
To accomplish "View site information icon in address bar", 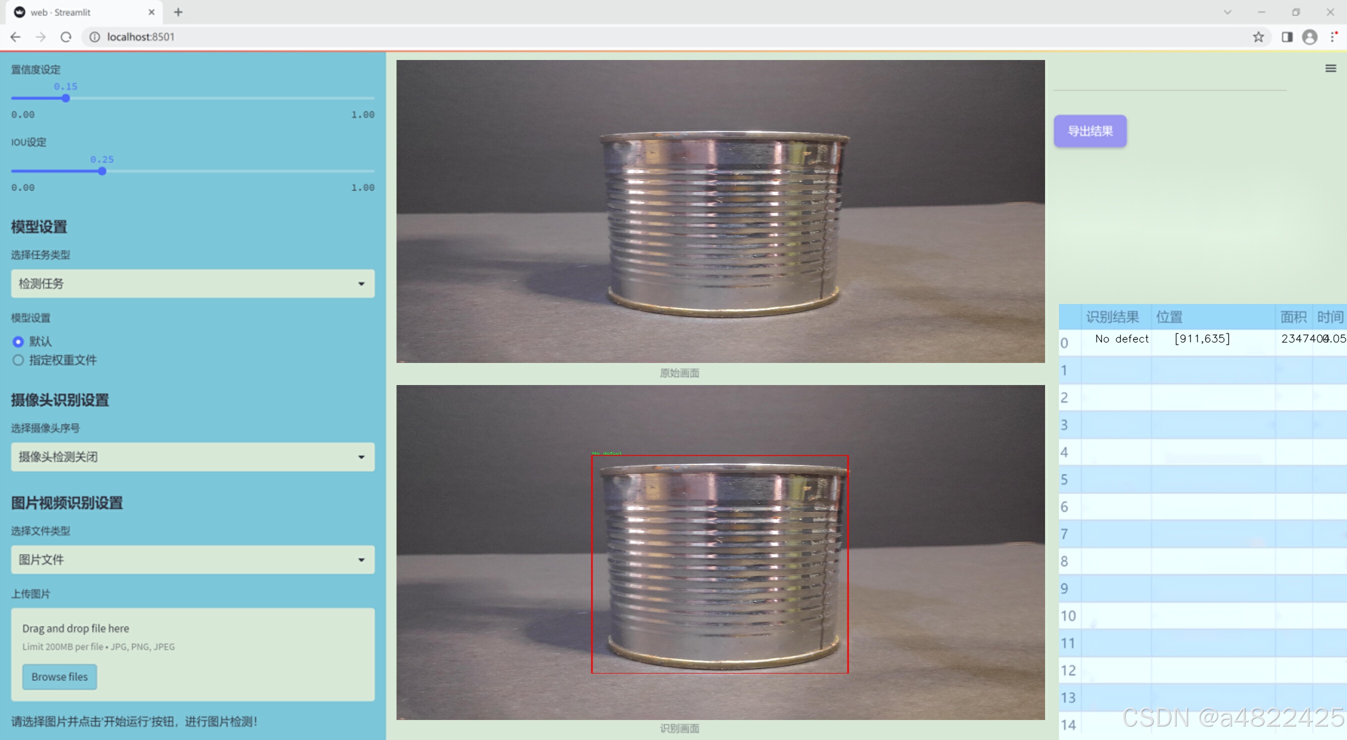I will coord(94,37).
